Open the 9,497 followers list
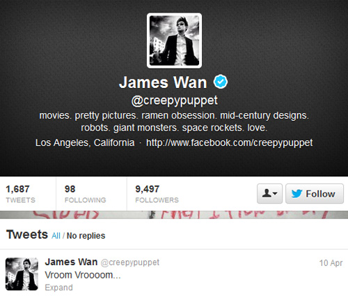Screen dimensions: 348x300 [157, 194]
